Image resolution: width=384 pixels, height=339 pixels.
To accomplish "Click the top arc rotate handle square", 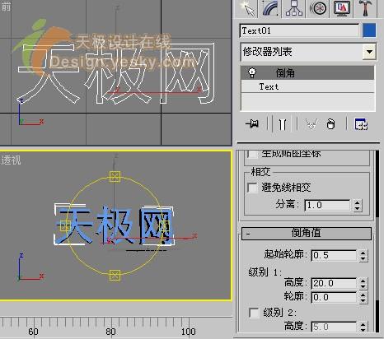I will click(x=115, y=177).
